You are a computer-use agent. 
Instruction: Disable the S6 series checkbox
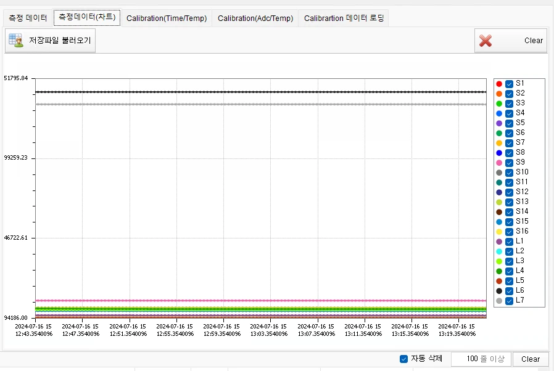(x=509, y=134)
